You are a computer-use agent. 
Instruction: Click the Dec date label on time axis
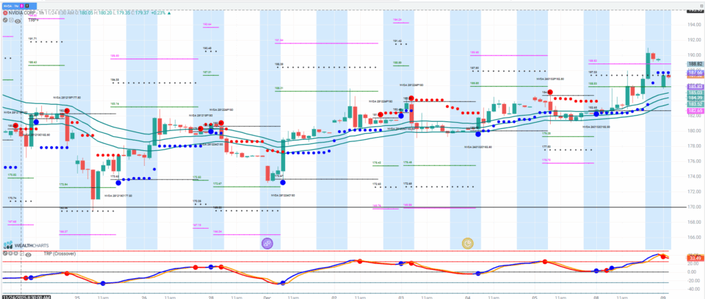(x=266, y=297)
